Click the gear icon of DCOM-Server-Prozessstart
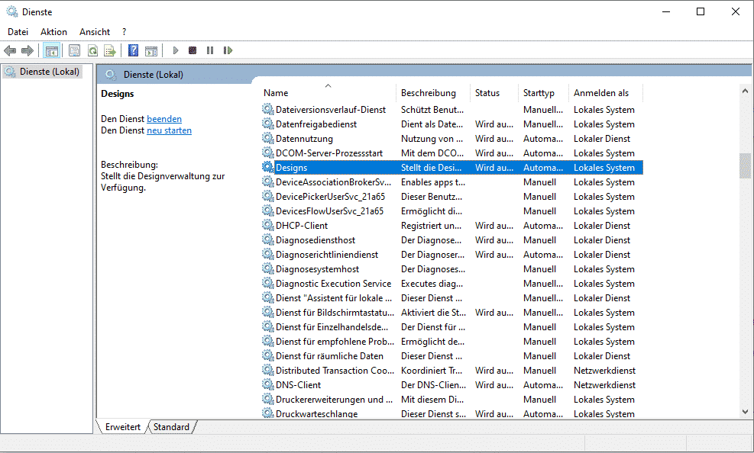 click(x=267, y=153)
